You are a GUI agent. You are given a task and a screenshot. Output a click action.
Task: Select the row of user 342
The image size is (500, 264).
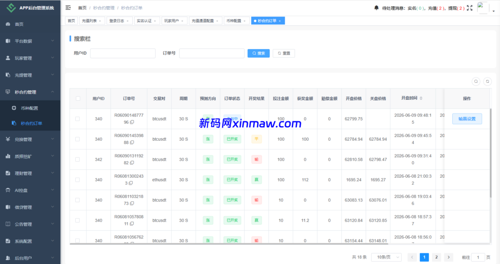[x=78, y=160]
